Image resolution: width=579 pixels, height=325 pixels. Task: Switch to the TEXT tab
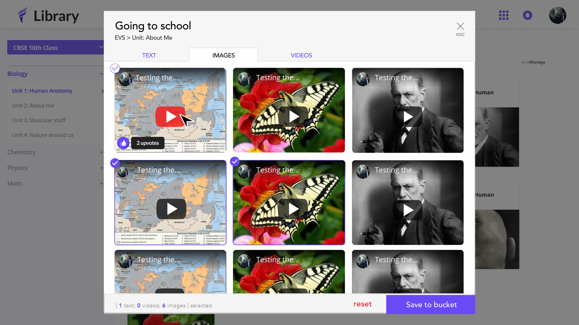click(149, 55)
